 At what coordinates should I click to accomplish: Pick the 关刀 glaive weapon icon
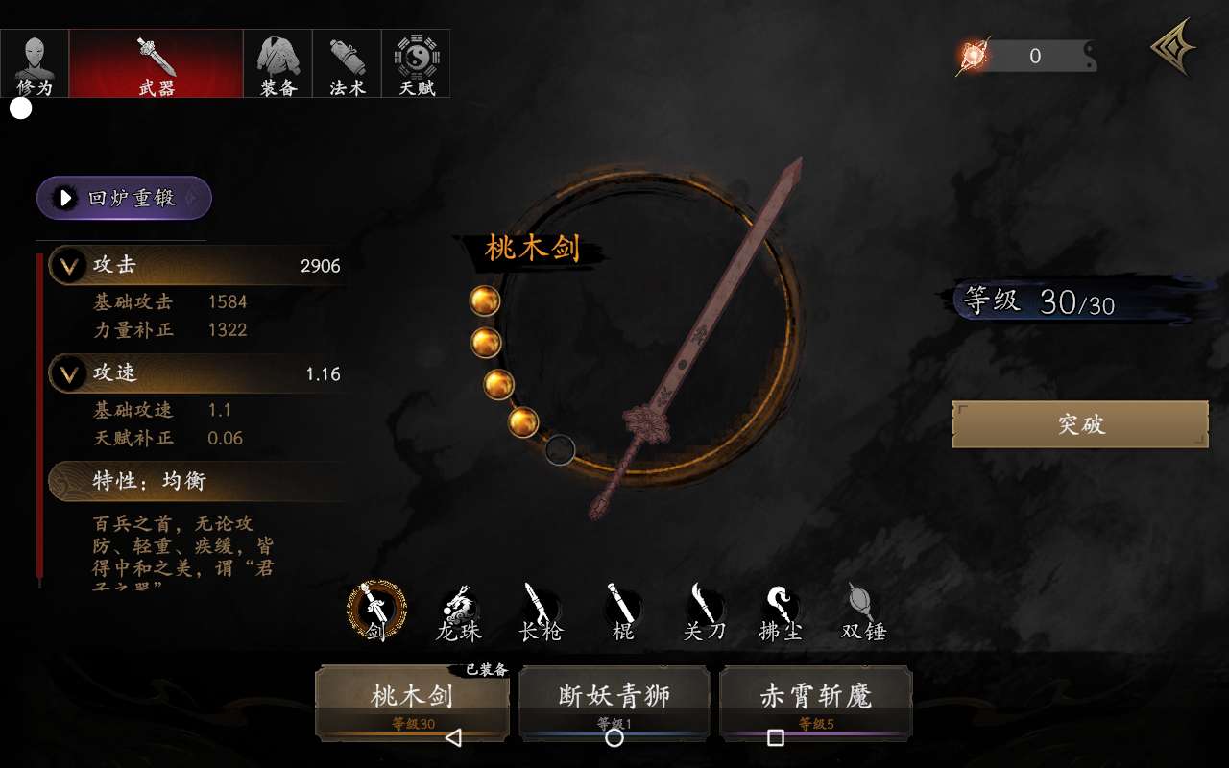pyautogui.click(x=705, y=612)
